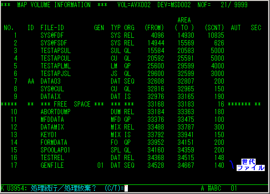270x194 pixels.
Task: Select the DATAMIX file entry
Action: coord(52,127)
